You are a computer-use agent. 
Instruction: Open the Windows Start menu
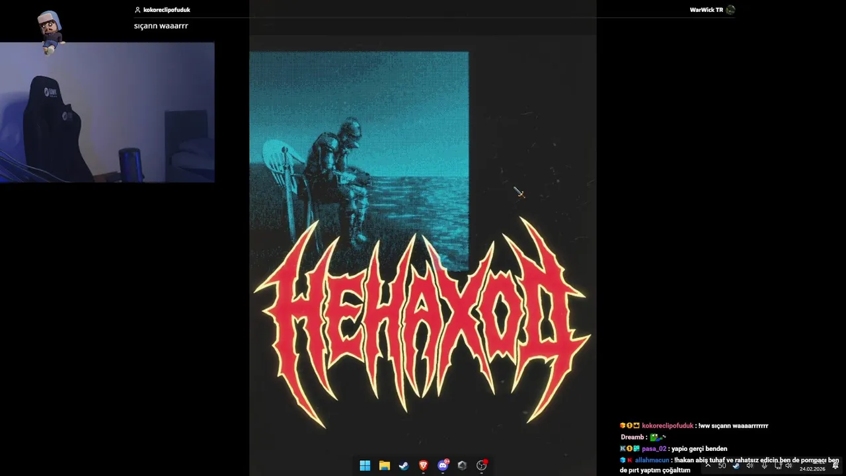365,465
